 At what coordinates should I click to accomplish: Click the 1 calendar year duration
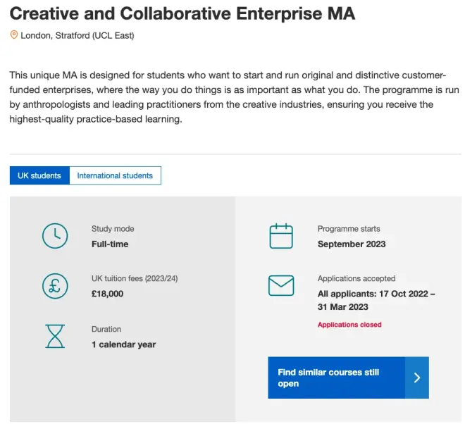click(123, 344)
